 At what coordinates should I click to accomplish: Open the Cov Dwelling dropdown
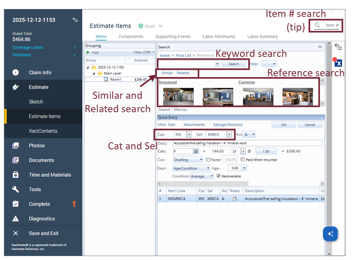[x=201, y=160]
